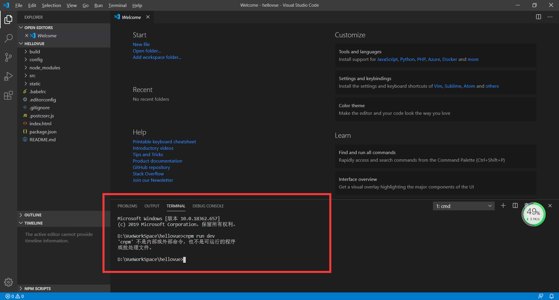This screenshot has width=559, height=300.
Task: Click the Stack Overflow link
Action: point(148,174)
